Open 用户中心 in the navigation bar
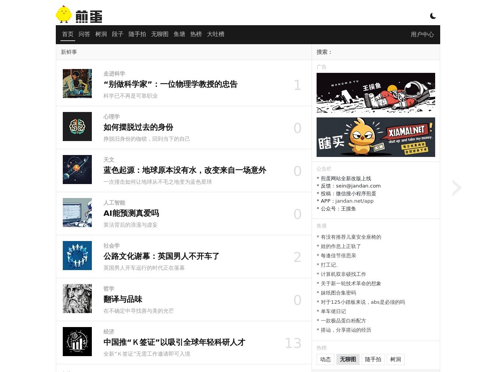496x372 pixels. tap(422, 34)
